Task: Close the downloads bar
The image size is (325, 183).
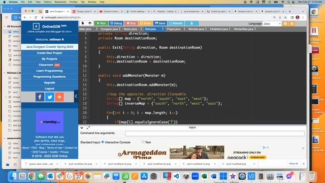Action: 304,164
